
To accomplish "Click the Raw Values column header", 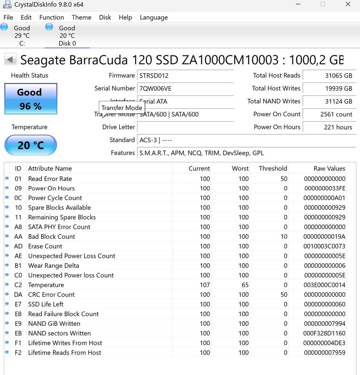I will coord(317,168).
